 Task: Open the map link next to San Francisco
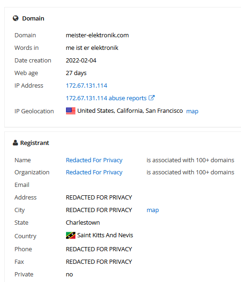pos(192,111)
